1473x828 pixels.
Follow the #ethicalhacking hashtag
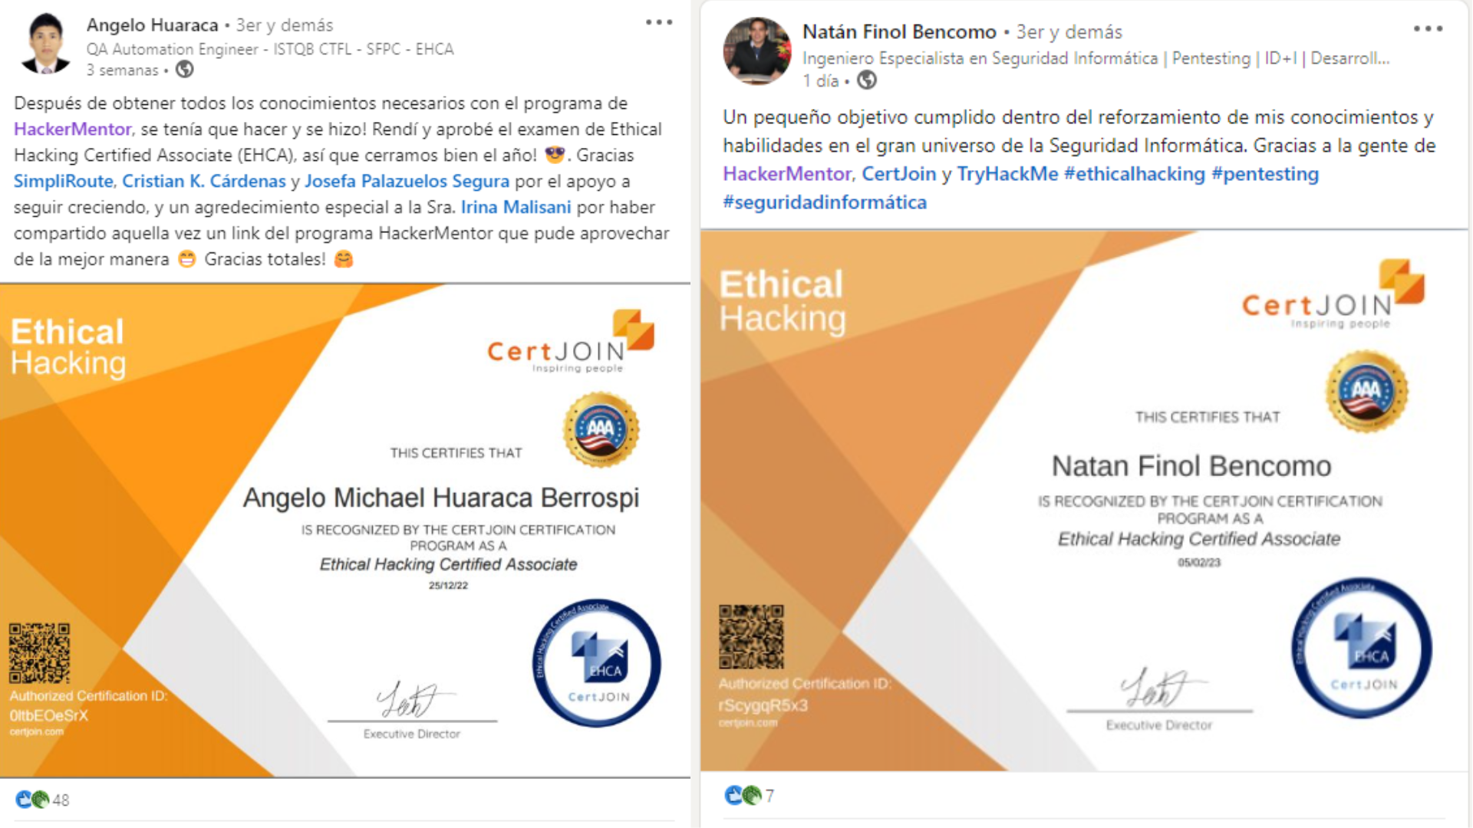(1135, 174)
